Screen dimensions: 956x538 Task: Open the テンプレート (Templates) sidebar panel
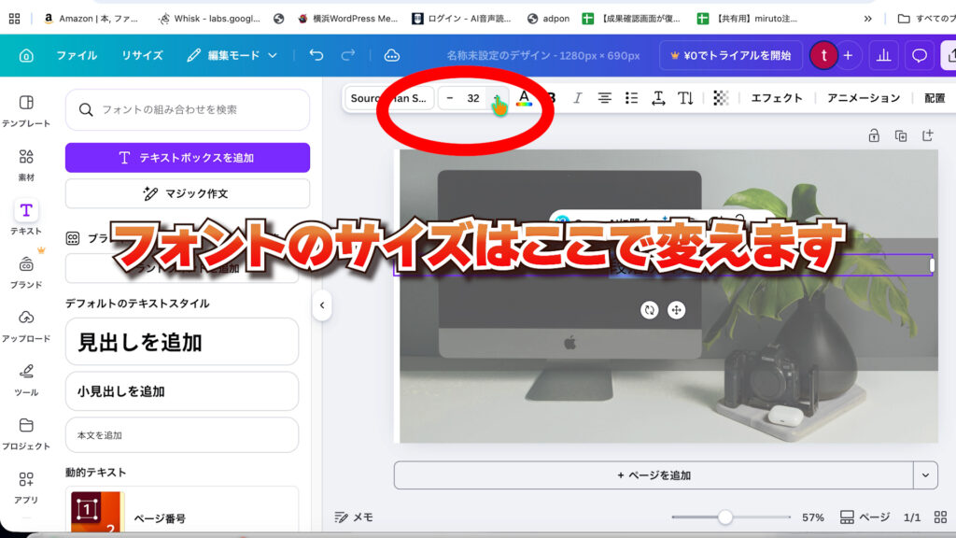[26, 109]
